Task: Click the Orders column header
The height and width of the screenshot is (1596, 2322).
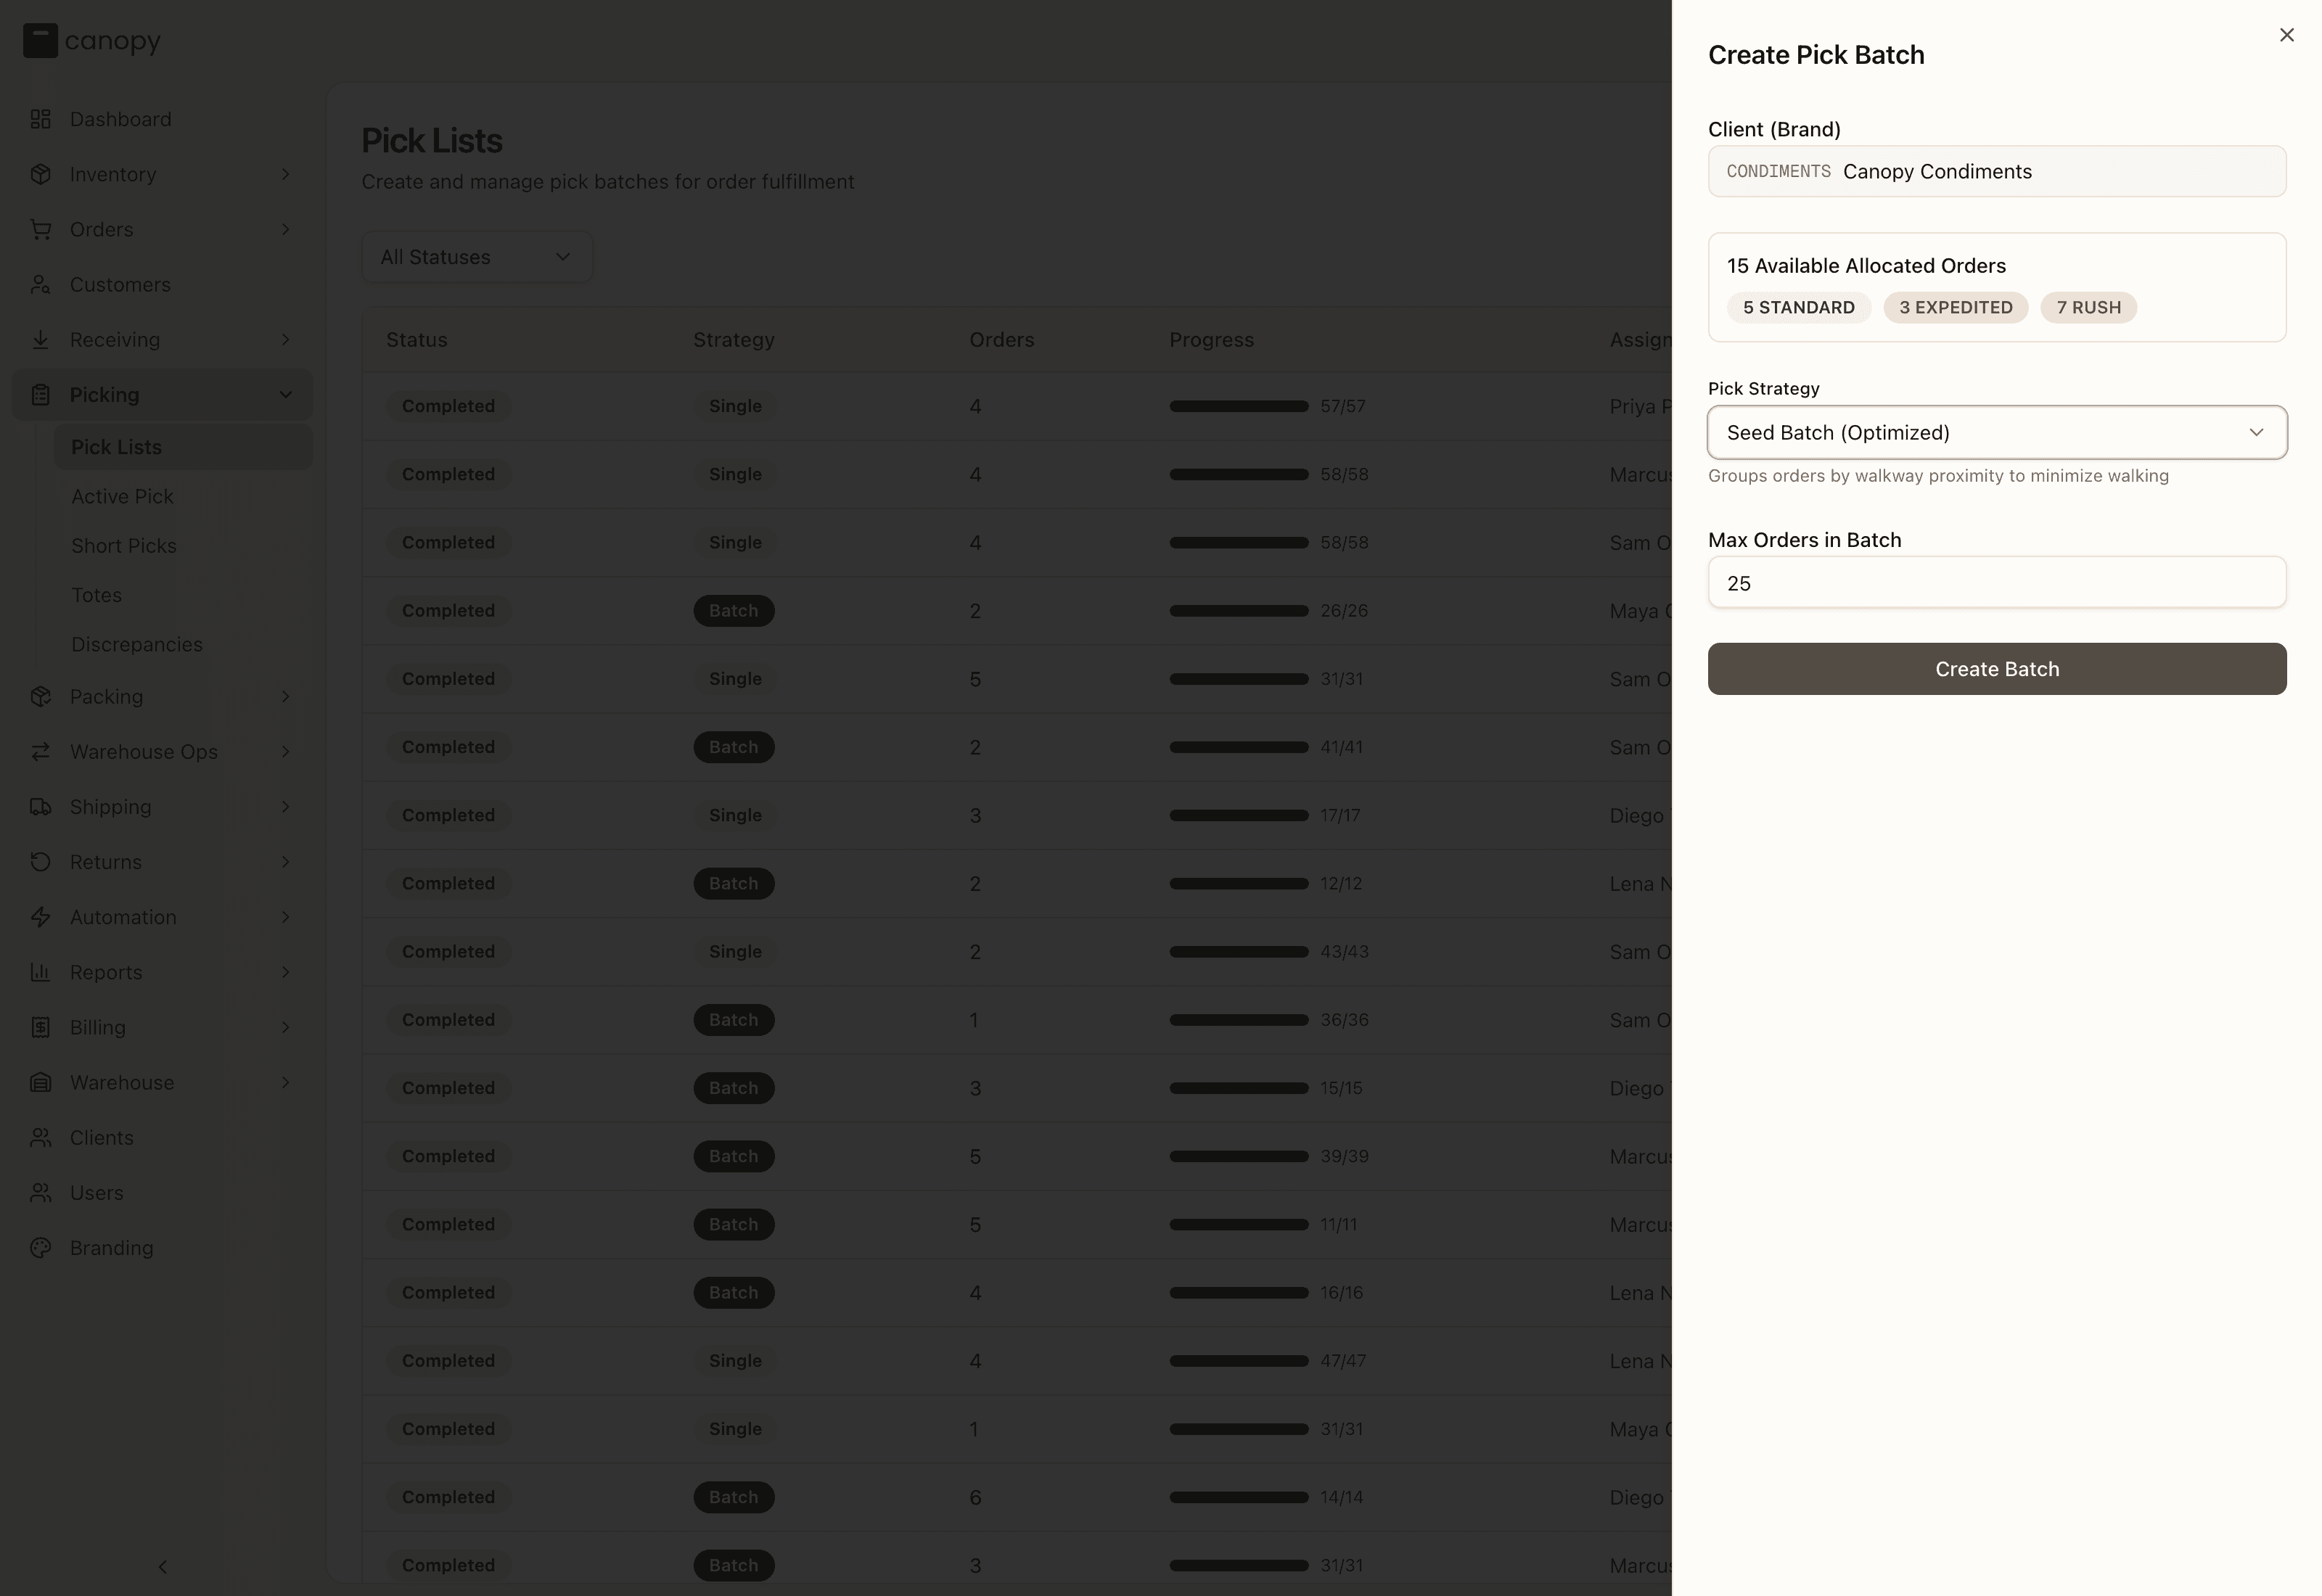Action: coord(1001,340)
